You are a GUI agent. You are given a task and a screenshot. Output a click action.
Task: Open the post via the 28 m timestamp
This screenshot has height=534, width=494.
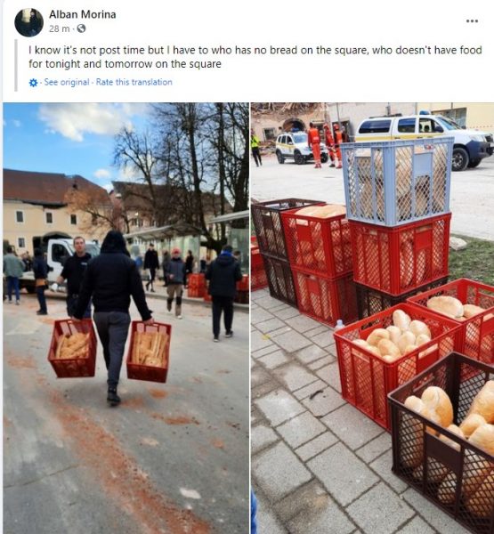59,29
